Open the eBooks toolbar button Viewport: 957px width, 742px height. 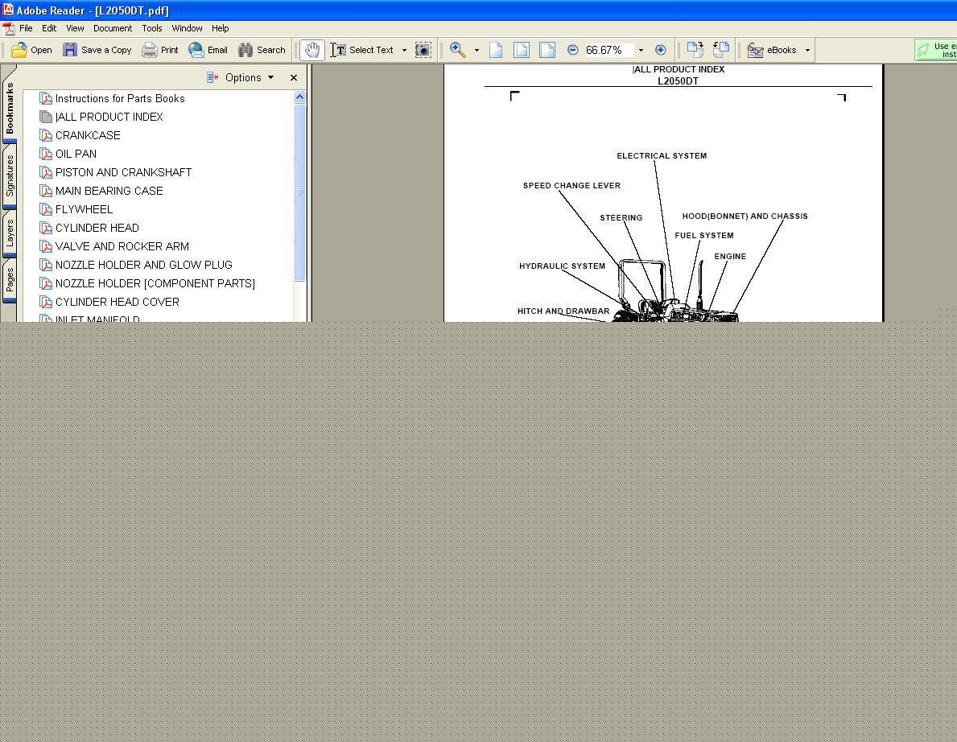click(x=772, y=50)
